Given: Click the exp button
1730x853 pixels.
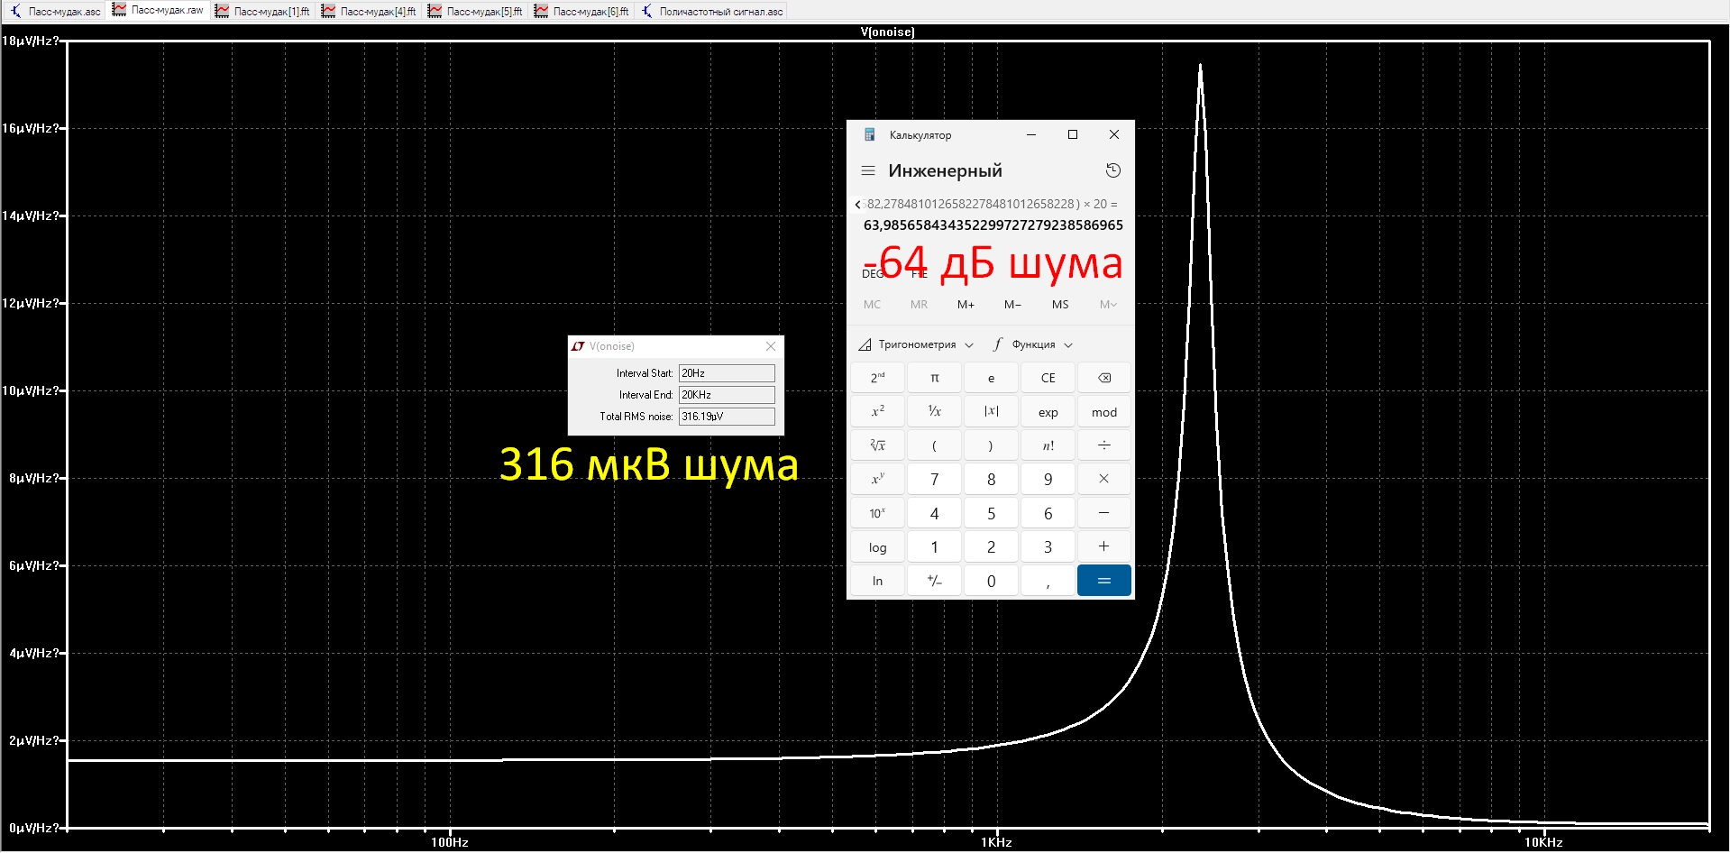Looking at the screenshot, I should (1048, 412).
